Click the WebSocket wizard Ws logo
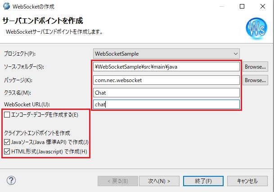Image resolution: width=274 pixels, height=192 pixels. pyautogui.click(x=256, y=29)
